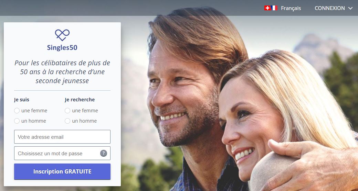Focus the Votre adresse email field
The image size is (358, 191).
pos(62,137)
